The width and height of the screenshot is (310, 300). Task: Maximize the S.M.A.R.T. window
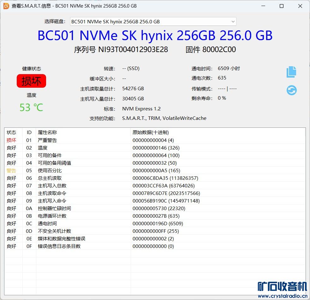tap(282, 6)
